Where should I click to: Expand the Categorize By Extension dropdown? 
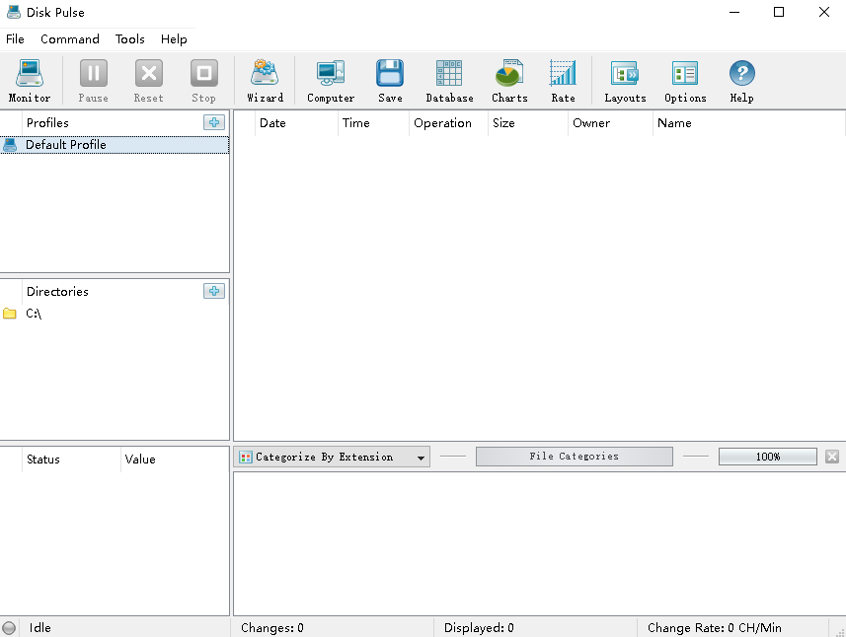coord(422,458)
